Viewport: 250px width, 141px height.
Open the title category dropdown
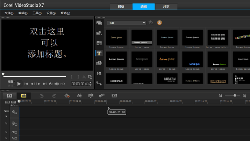click(127, 23)
